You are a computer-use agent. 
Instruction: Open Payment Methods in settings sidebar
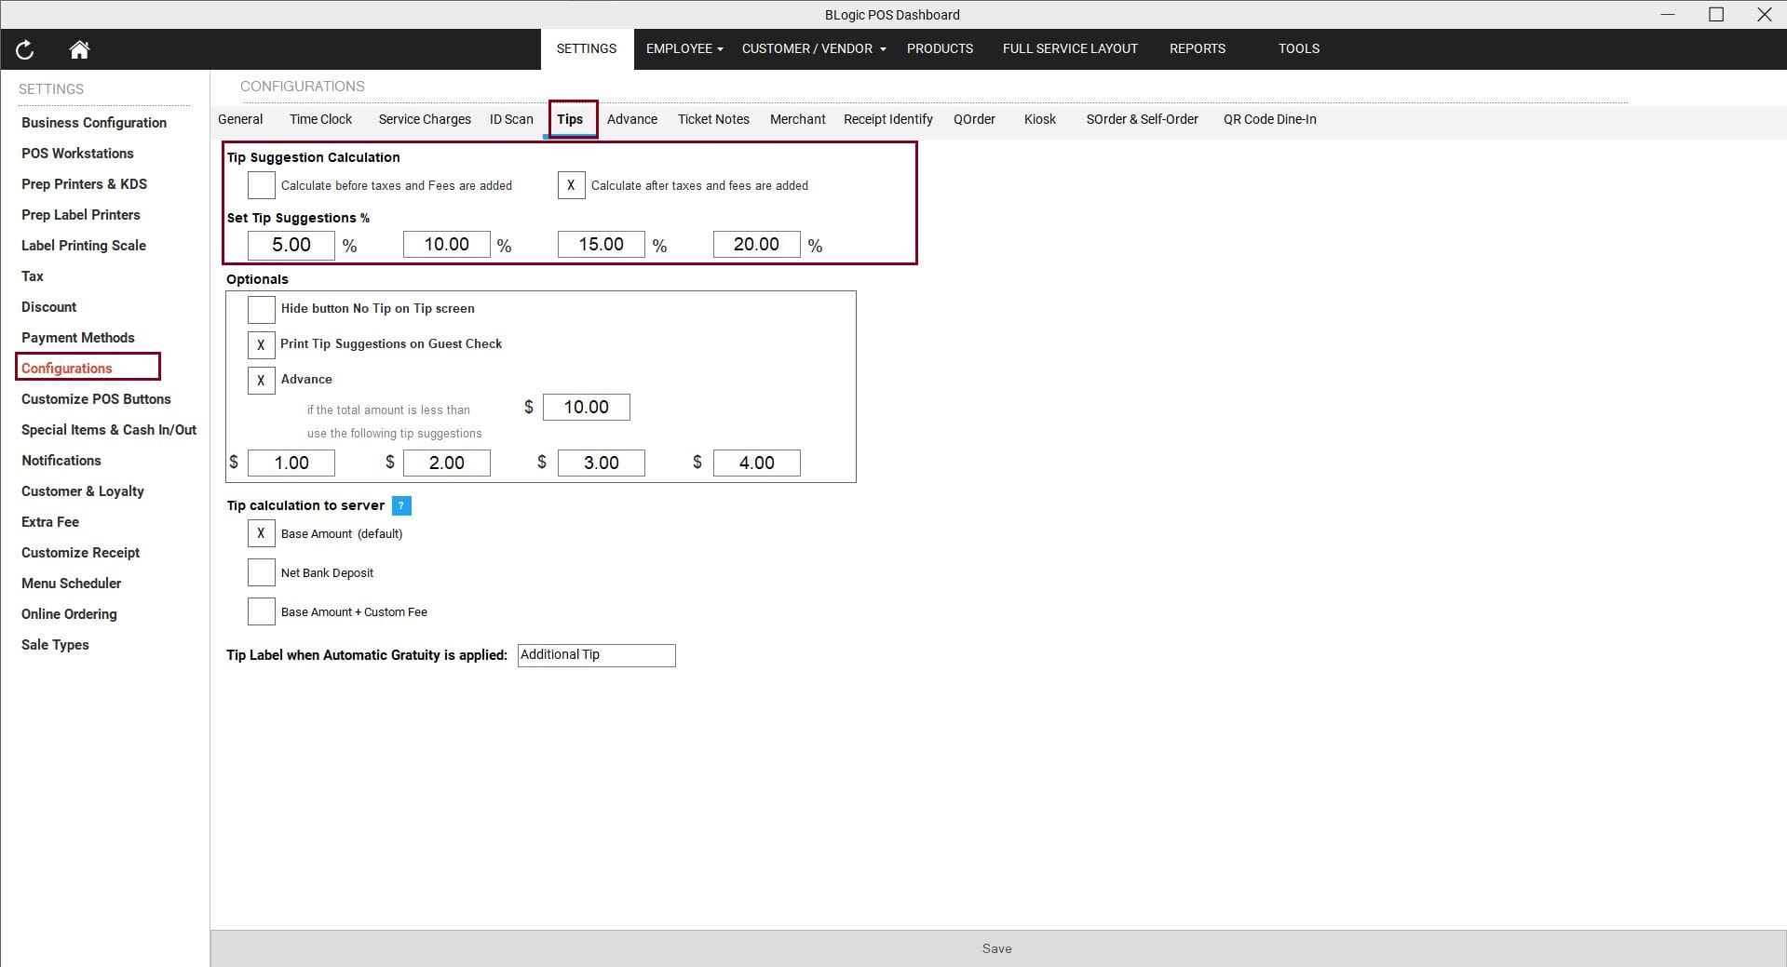point(78,338)
